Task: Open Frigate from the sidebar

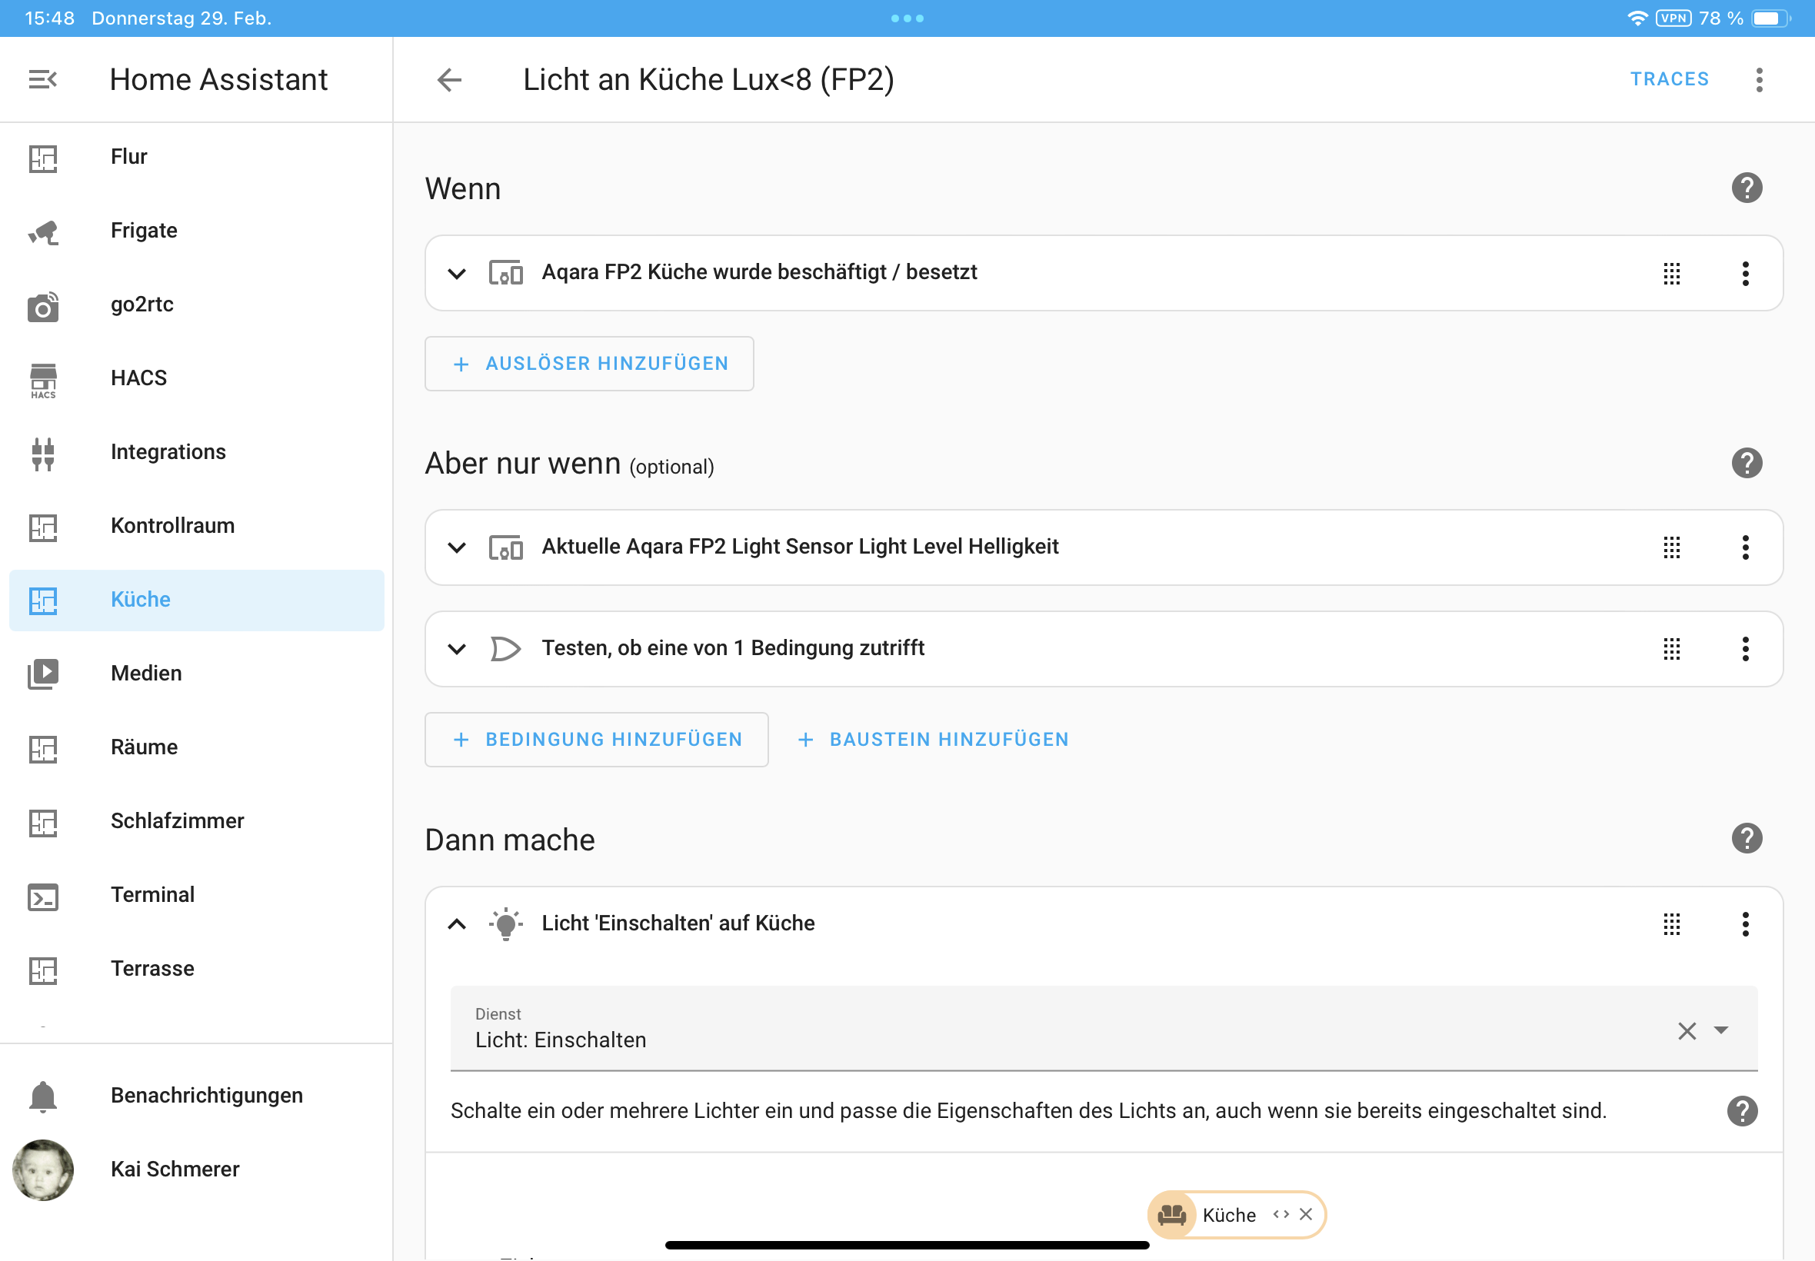Action: (143, 231)
